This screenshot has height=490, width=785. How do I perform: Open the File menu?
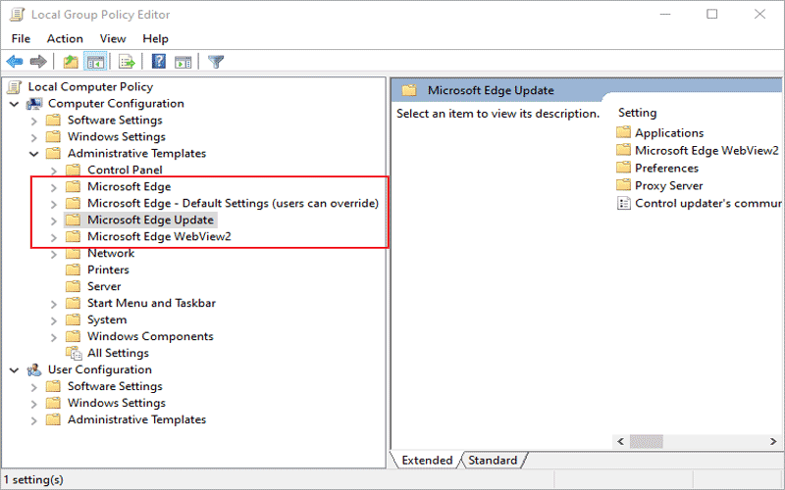click(x=21, y=38)
